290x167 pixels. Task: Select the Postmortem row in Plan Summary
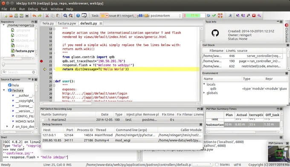tap(243, 124)
